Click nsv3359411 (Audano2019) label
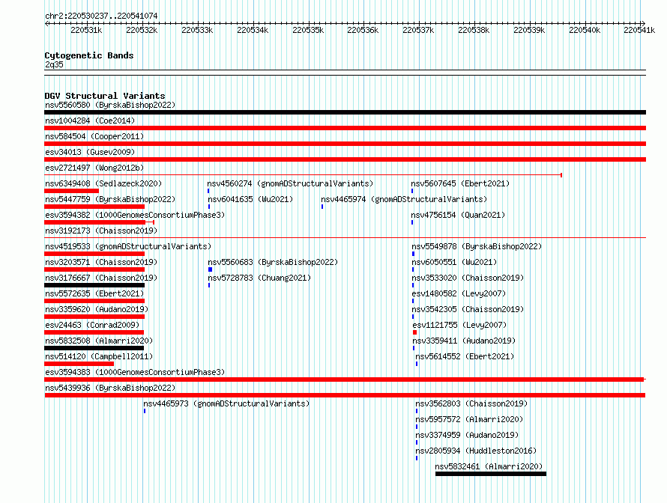This screenshot has height=503, width=667. coord(464,341)
